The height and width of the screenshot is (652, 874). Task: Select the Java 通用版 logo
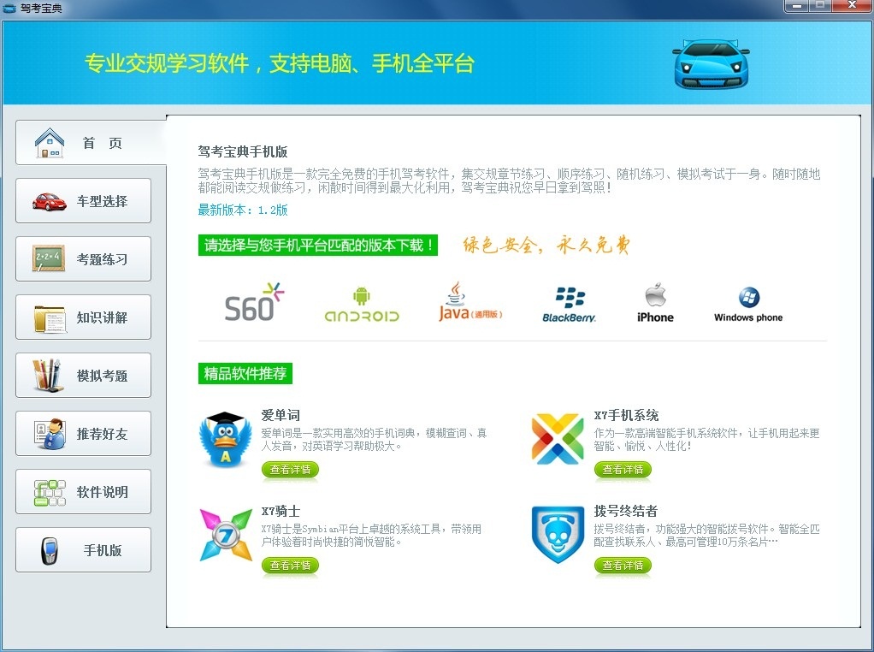pos(469,302)
